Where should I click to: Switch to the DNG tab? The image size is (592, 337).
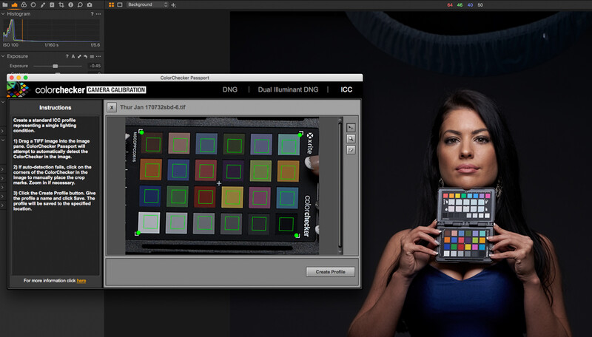tap(230, 89)
